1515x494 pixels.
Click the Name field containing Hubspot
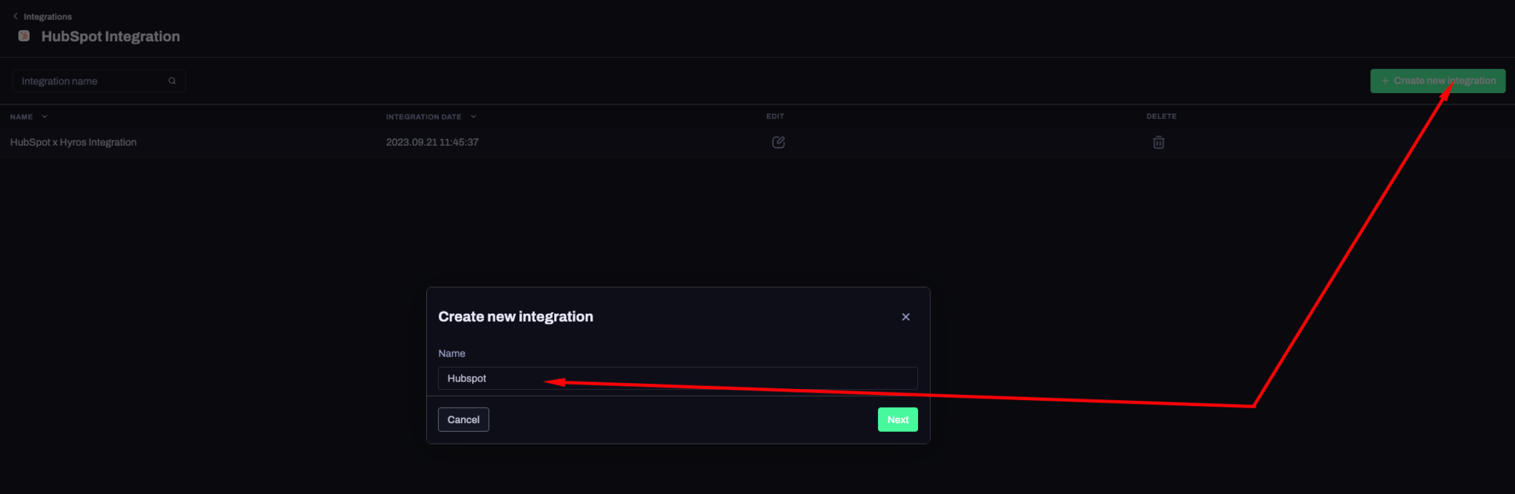click(x=677, y=378)
